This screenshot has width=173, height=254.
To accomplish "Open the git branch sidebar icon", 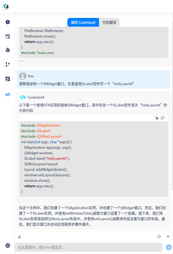I will (7, 64).
